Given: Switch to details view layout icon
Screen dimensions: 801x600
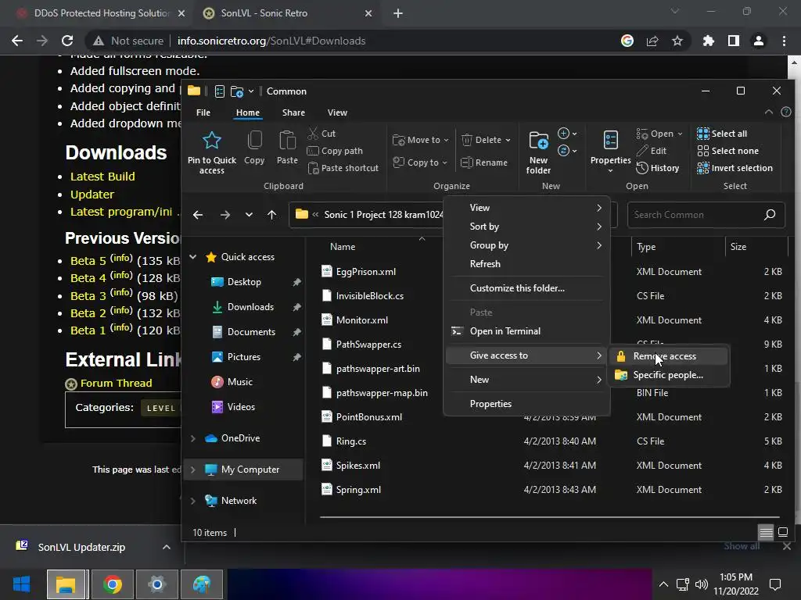Looking at the screenshot, I should tap(766, 533).
